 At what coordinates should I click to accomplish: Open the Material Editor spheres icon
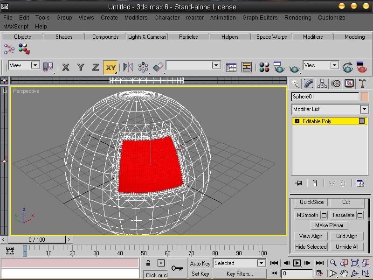point(264,67)
